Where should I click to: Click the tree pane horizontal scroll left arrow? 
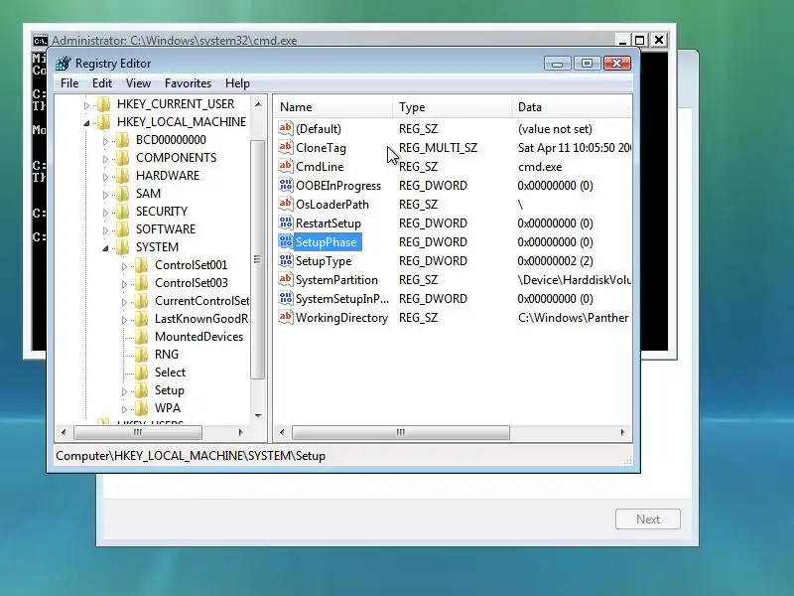pyautogui.click(x=64, y=432)
